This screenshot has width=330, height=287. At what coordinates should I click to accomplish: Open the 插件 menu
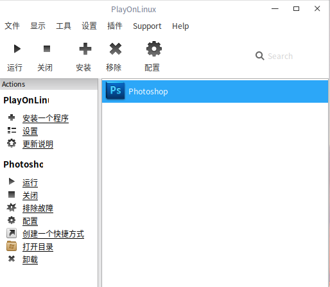(115, 26)
